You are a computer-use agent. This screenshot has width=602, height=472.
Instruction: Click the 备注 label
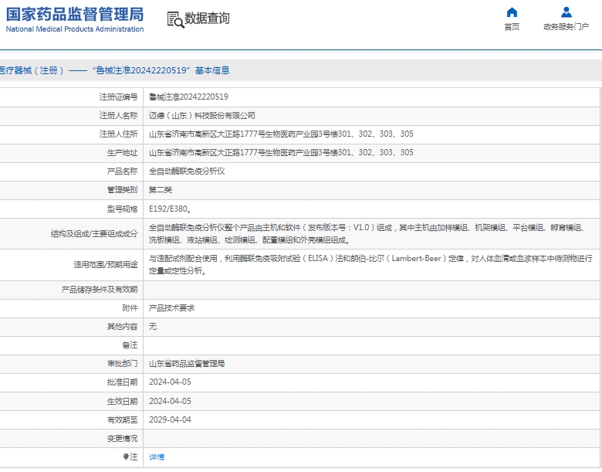click(130, 345)
